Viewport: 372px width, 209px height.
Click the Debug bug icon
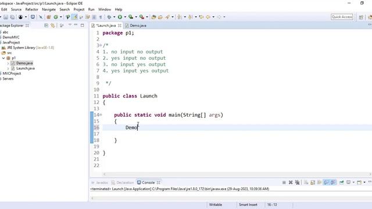109,17
